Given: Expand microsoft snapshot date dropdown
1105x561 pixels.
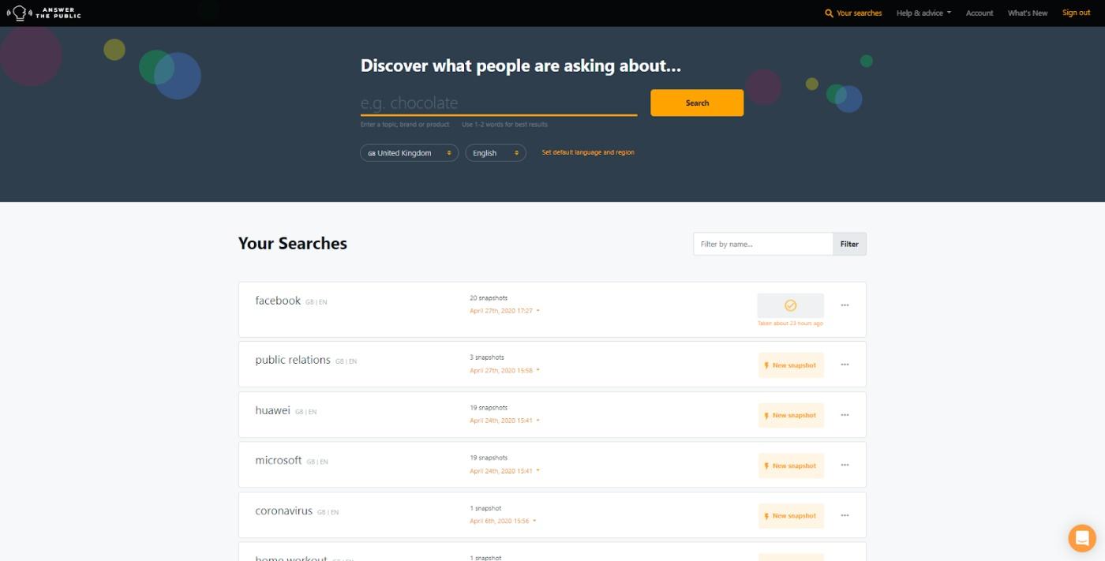Looking at the screenshot, I should coord(505,471).
